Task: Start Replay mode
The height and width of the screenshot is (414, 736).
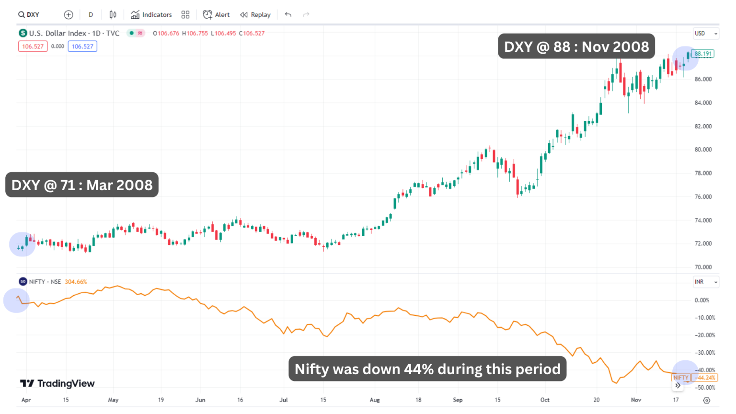Action: pyautogui.click(x=255, y=14)
